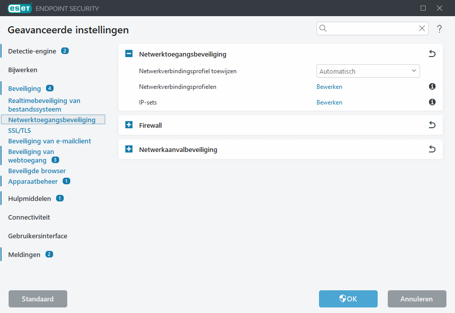Clear the search field with X icon
The image size is (455, 313).
(x=422, y=29)
